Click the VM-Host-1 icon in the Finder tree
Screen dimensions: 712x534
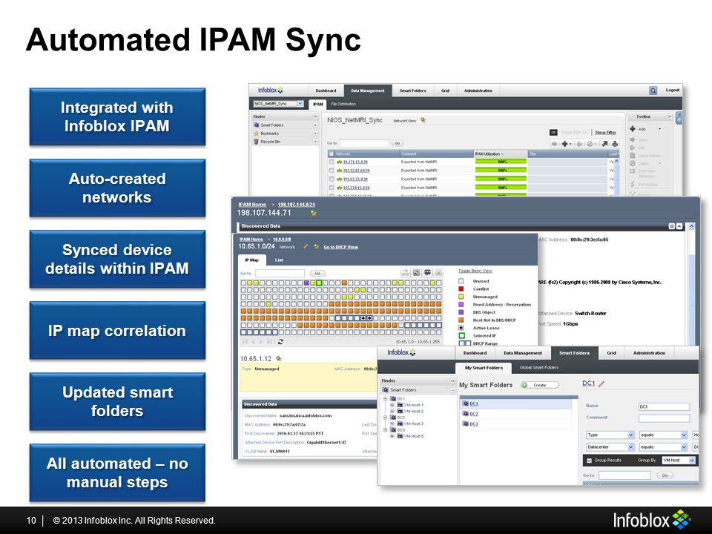pos(400,405)
